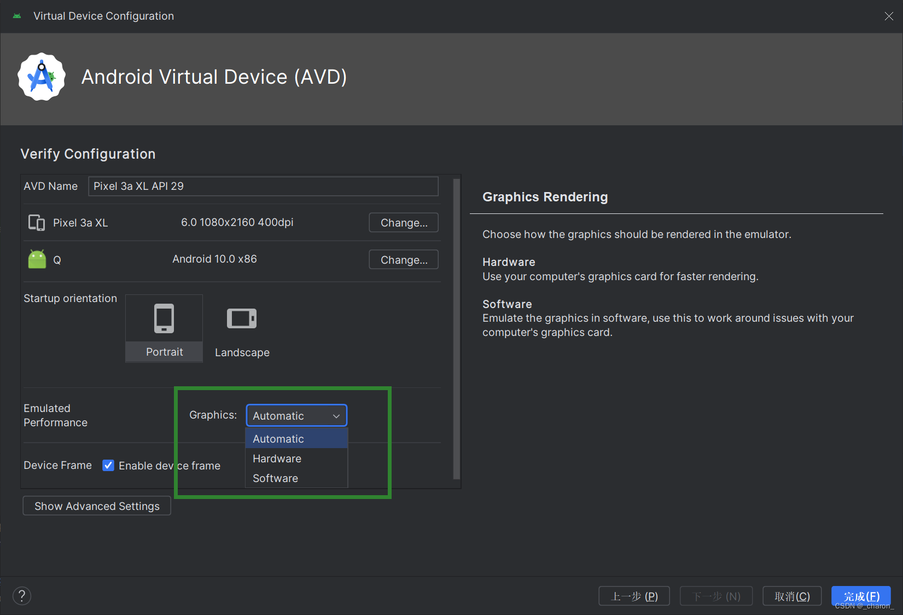Screen dimensions: 903x615
Task: Close the Virtual Device Configuration dialog
Action: coord(889,16)
